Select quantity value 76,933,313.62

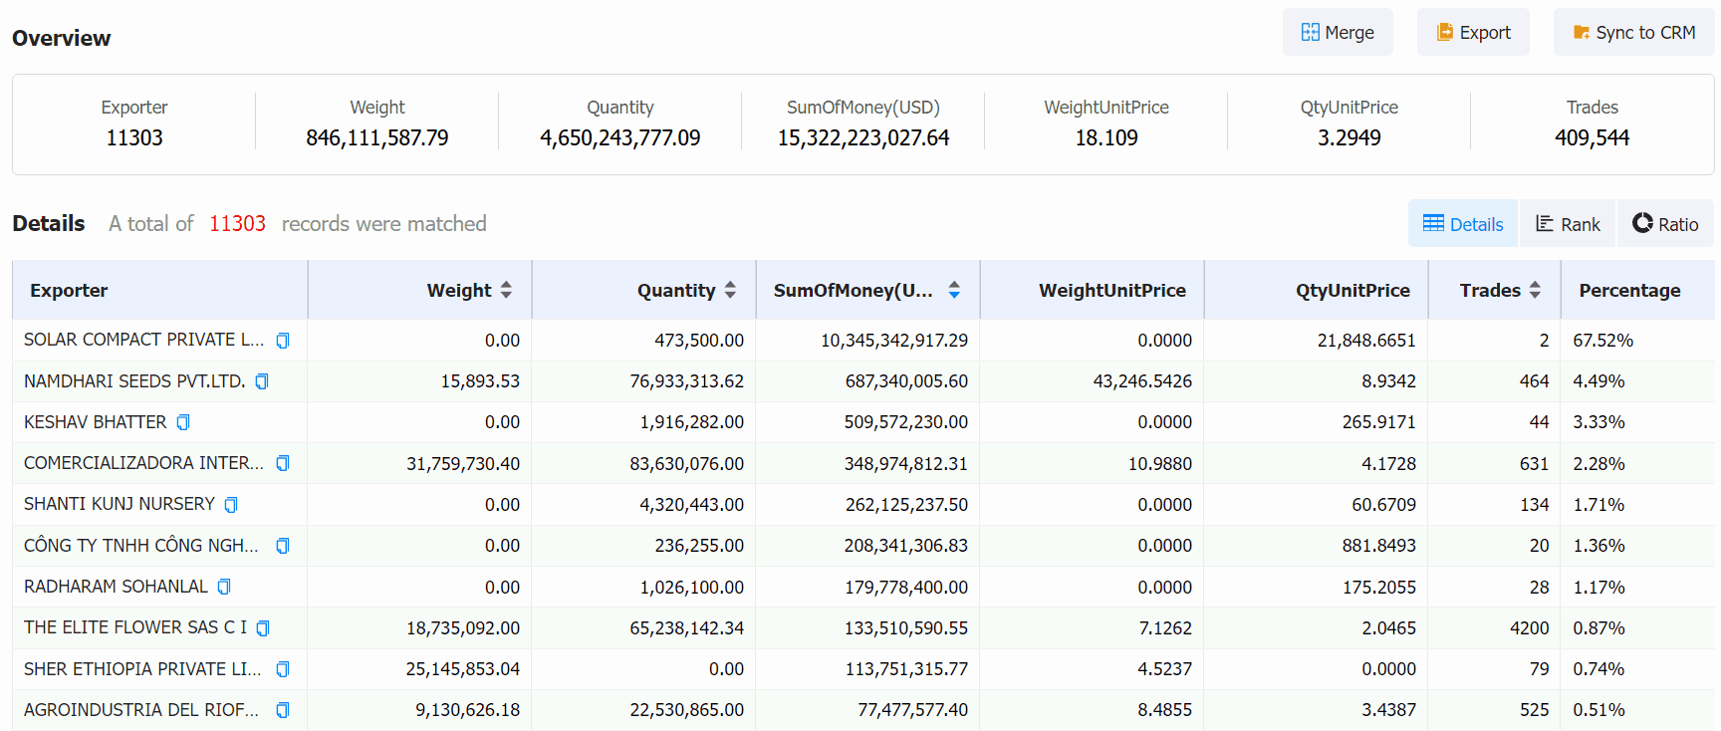687,381
